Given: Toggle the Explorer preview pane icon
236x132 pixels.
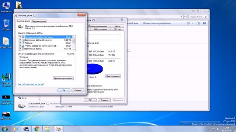Looking at the screenshot, I should [198, 23].
